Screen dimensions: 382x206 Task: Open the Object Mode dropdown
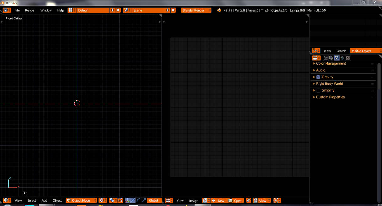tap(81, 200)
